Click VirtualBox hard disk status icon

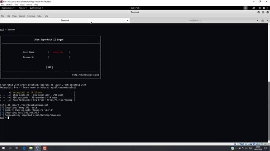pyautogui.click(x=235, y=144)
